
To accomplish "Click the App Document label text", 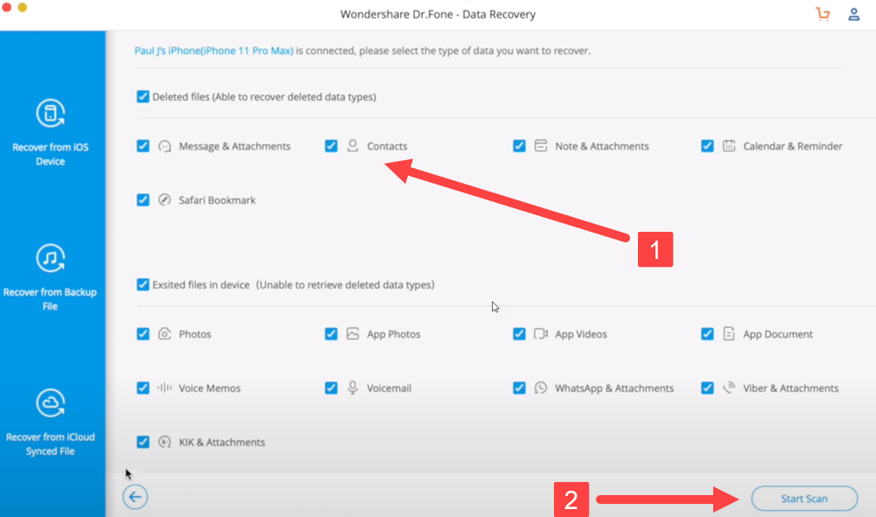I will [x=778, y=334].
